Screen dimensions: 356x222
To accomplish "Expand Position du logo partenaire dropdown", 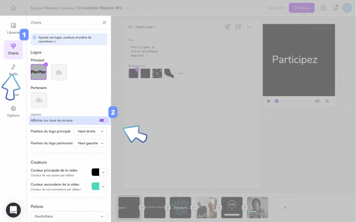I will (x=90, y=143).
